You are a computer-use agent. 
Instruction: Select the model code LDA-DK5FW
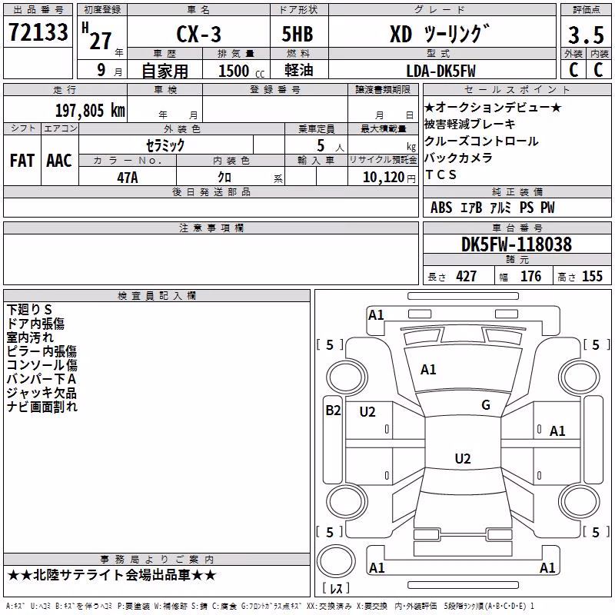point(440,71)
